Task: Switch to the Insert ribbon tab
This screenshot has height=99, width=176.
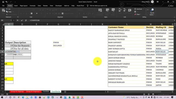Action: coord(16,5)
